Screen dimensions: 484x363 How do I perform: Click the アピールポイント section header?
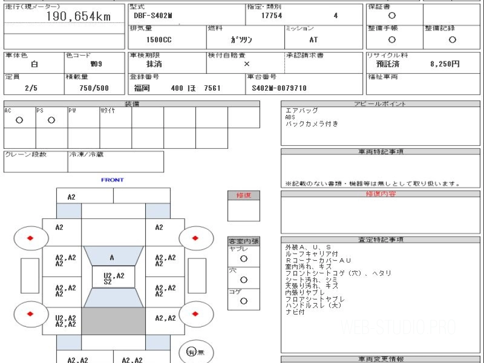pos(381,104)
